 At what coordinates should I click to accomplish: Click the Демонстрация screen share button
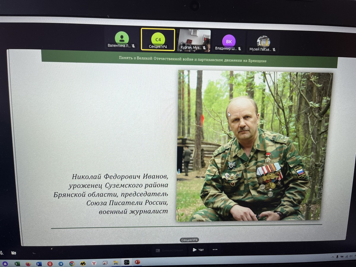pos(170,250)
